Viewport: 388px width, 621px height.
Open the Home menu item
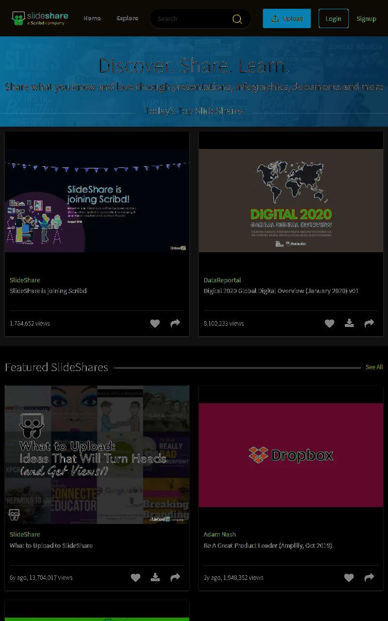[92, 18]
